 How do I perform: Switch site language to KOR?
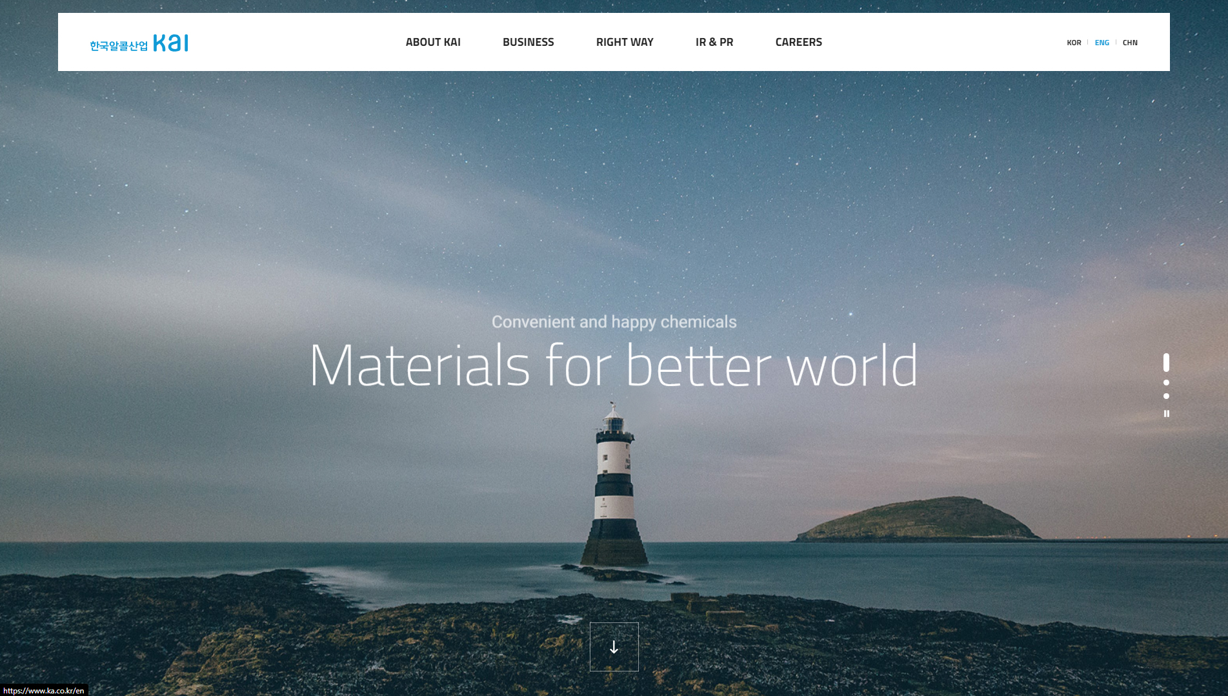1074,43
